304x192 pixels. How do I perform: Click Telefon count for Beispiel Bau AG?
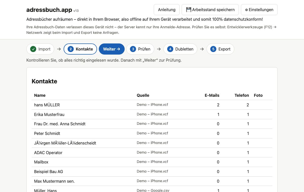(248, 172)
